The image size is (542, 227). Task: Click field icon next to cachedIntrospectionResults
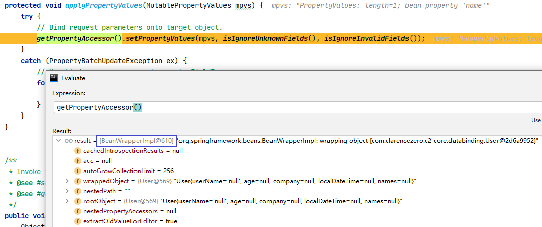point(78,151)
